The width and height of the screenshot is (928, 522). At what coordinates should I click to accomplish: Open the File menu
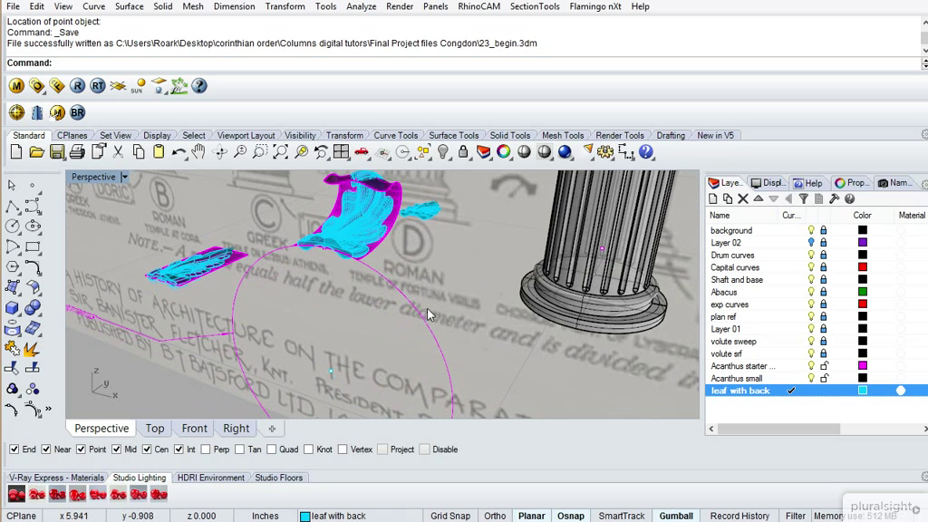point(13,6)
